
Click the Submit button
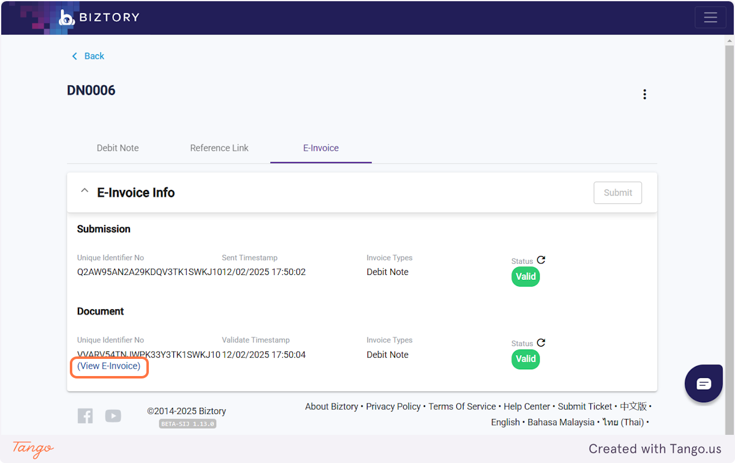pos(618,192)
